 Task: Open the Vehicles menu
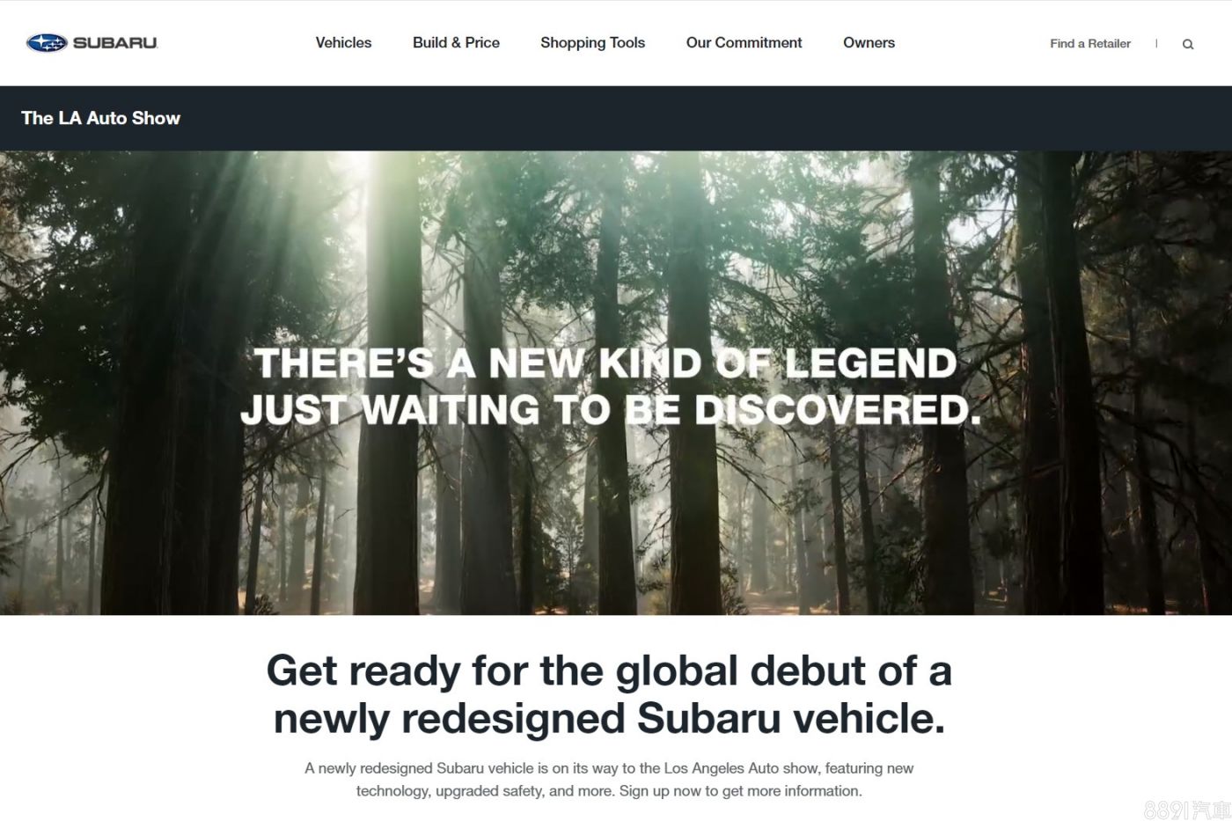(x=343, y=42)
